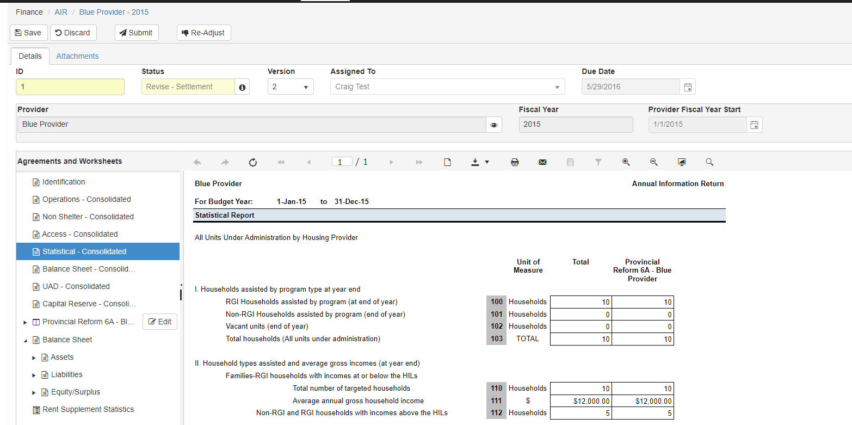The width and height of the screenshot is (852, 425).
Task: Navigate to the AIR breadcrumb link
Action: (61, 12)
